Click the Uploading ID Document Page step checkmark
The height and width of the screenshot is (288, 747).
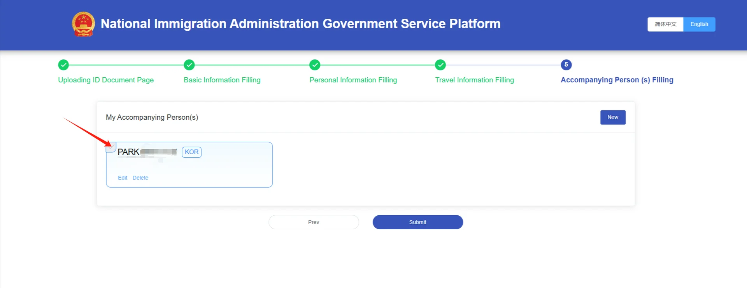pyautogui.click(x=63, y=65)
